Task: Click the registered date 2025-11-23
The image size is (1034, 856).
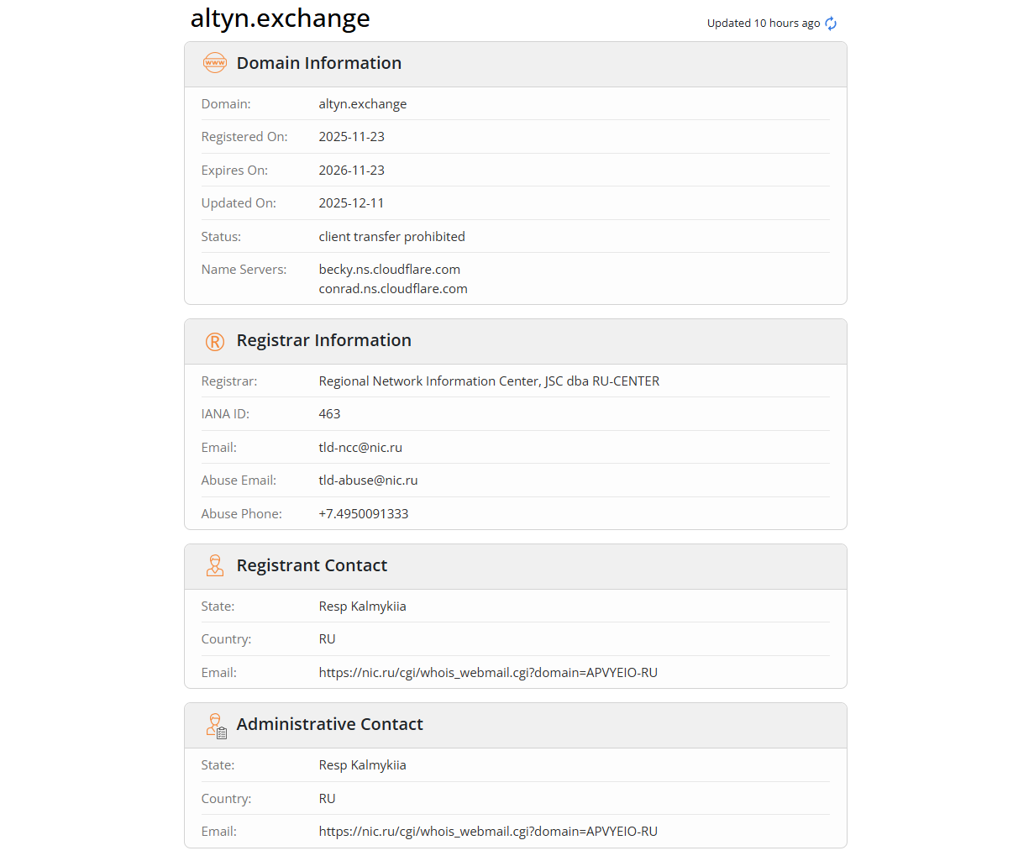Action: [x=352, y=137]
